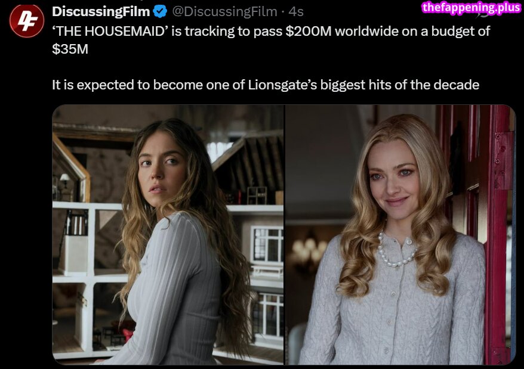Open the left photo with the dollhouse
This screenshot has height=369, width=524.
pyautogui.click(x=168, y=235)
